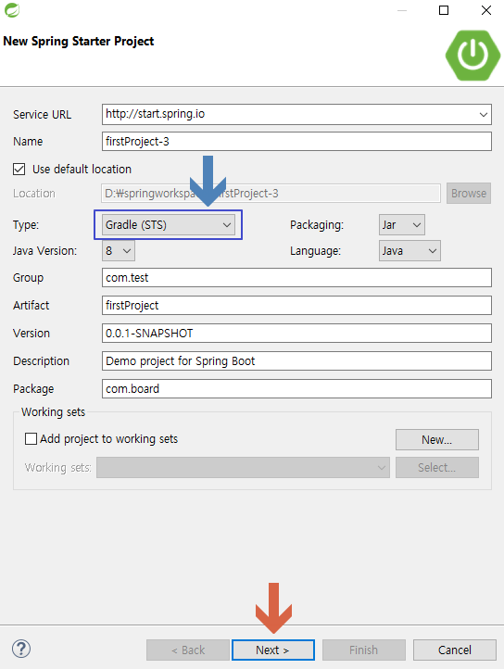Screen dimensions: 504x669
Task: Click the Description field
Action: (296, 361)
